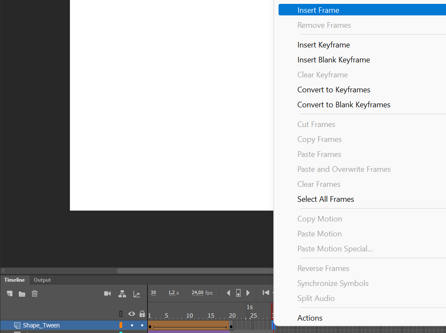Open layer depth panel graph icon
This screenshot has height=333, width=446.
click(137, 294)
